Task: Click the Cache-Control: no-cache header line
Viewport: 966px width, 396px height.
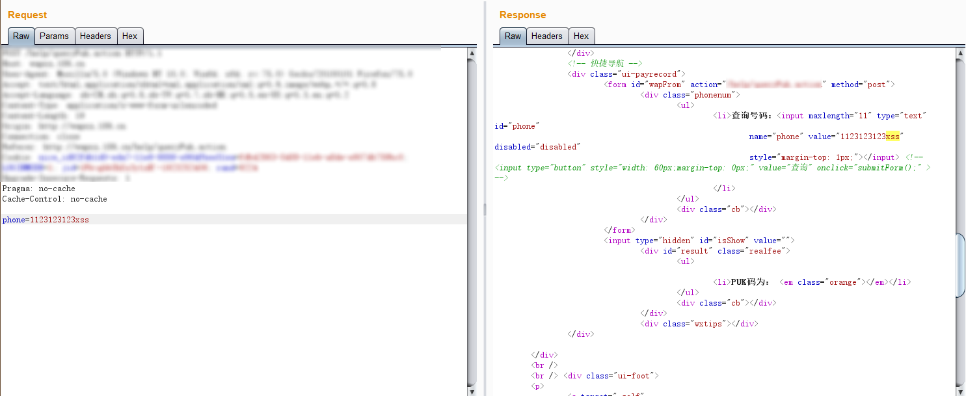Action: 55,199
